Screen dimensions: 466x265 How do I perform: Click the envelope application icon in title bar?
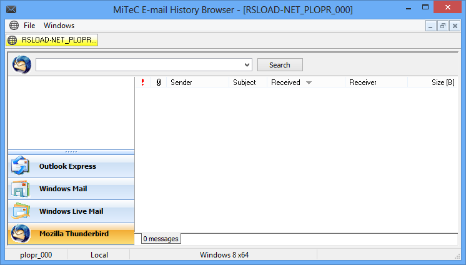[x=11, y=9]
